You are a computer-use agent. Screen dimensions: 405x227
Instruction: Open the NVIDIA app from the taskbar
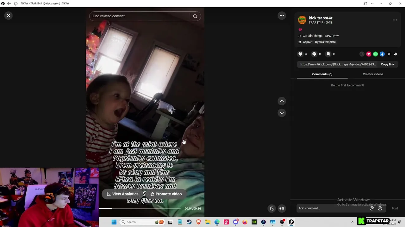[x=254, y=222]
